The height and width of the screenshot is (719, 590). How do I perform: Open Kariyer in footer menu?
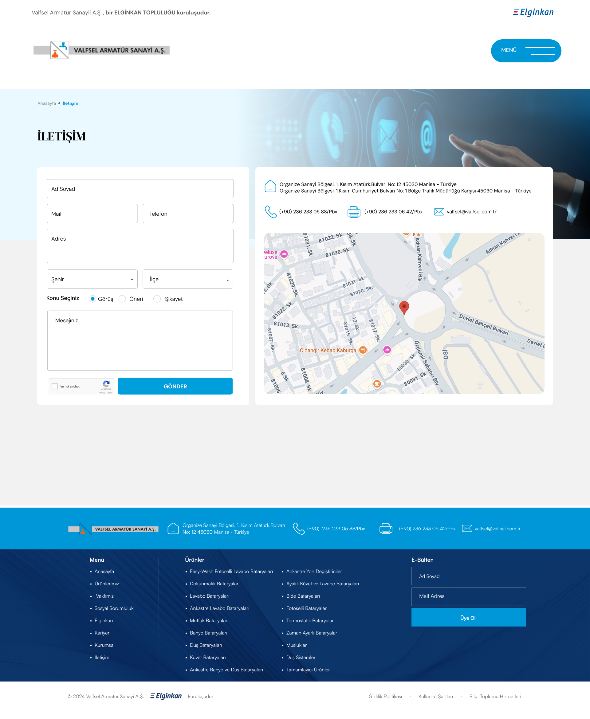click(102, 633)
